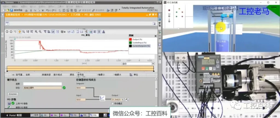
Task: Click the zoom in magnifier icon
Action: (36, 31)
